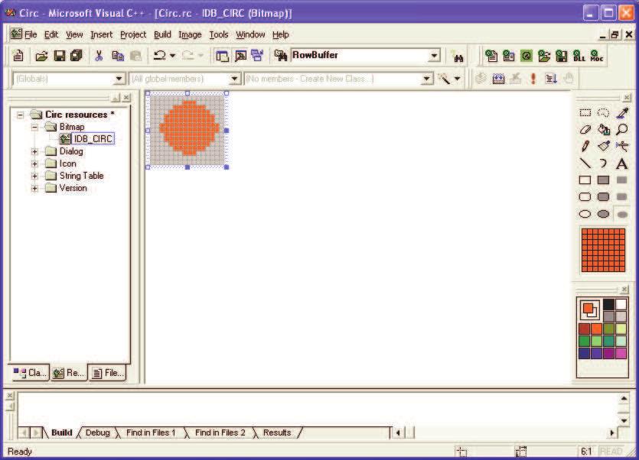
Task: Select the Irregular Selection lasso tool
Action: point(604,113)
